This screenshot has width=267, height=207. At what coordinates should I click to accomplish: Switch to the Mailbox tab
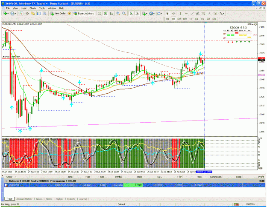pyautogui.click(x=60, y=199)
